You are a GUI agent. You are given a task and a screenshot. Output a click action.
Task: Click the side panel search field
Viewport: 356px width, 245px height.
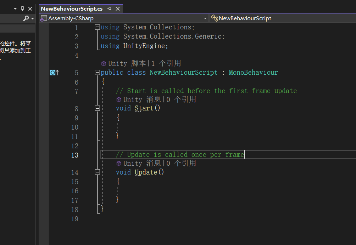(x=11, y=18)
